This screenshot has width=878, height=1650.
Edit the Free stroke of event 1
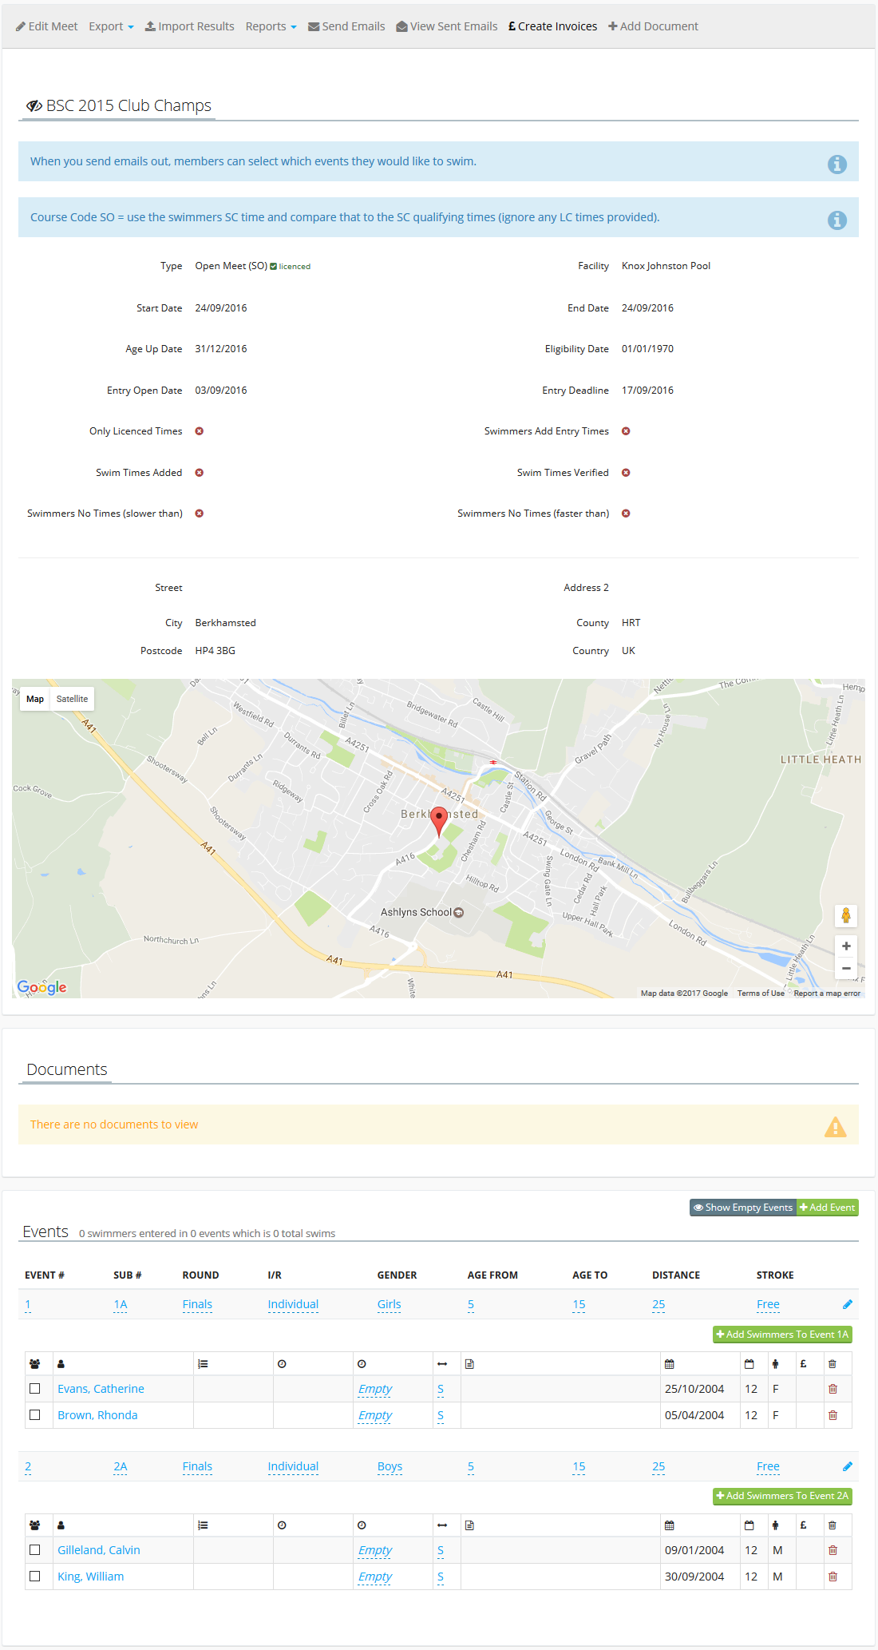(768, 1304)
